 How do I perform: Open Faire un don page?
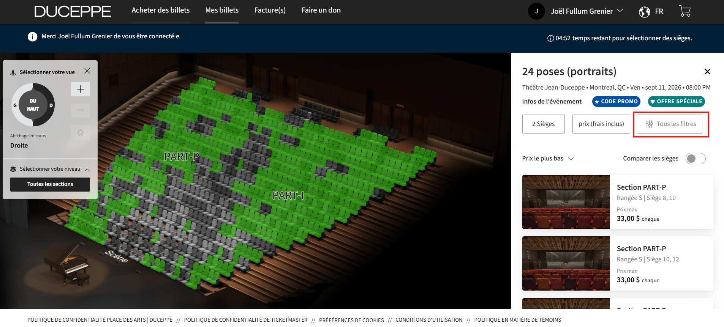tap(321, 10)
